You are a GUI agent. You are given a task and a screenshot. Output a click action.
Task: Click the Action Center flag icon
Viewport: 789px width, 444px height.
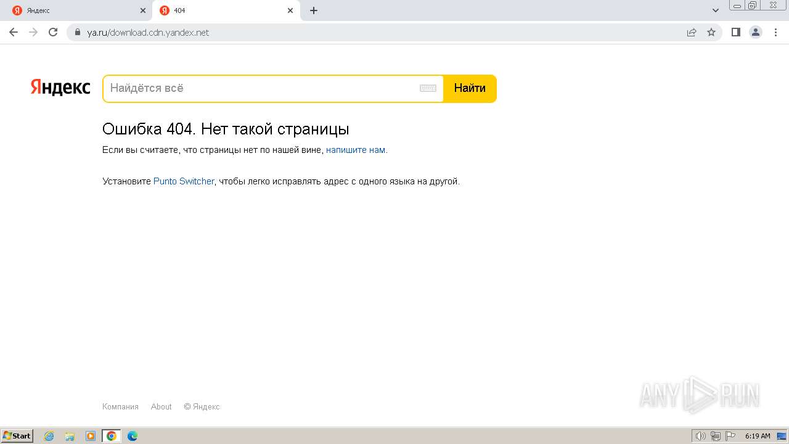730,436
